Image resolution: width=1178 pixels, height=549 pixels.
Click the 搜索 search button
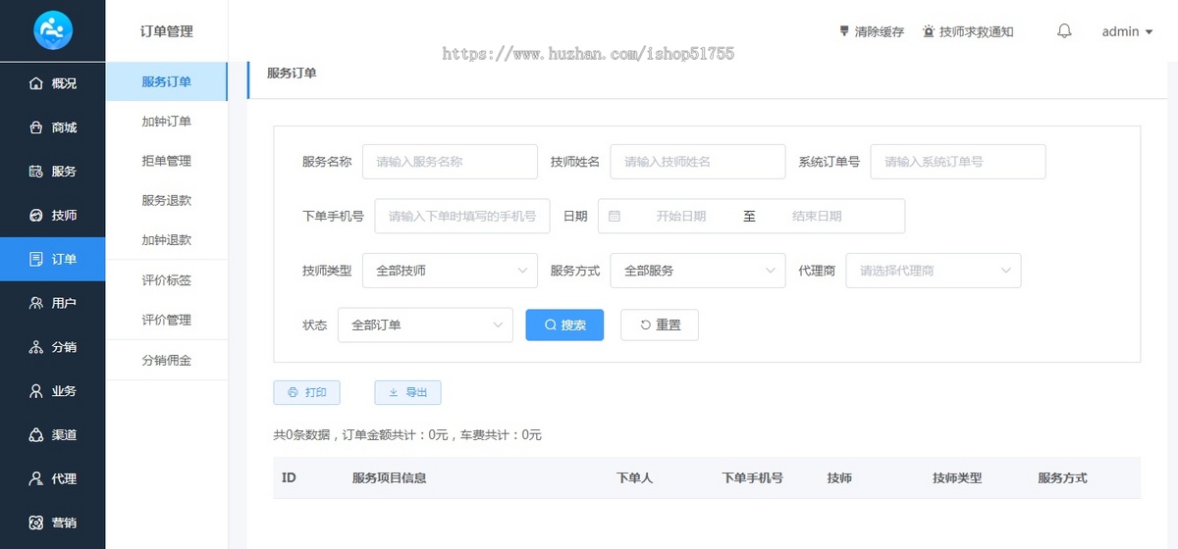coord(564,324)
